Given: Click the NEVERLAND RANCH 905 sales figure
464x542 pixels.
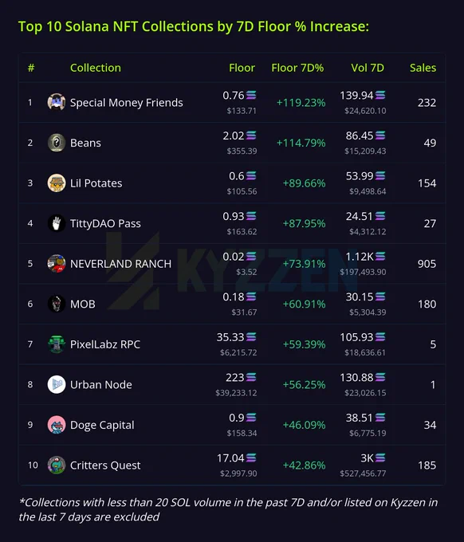Looking at the screenshot, I should click(x=427, y=264).
